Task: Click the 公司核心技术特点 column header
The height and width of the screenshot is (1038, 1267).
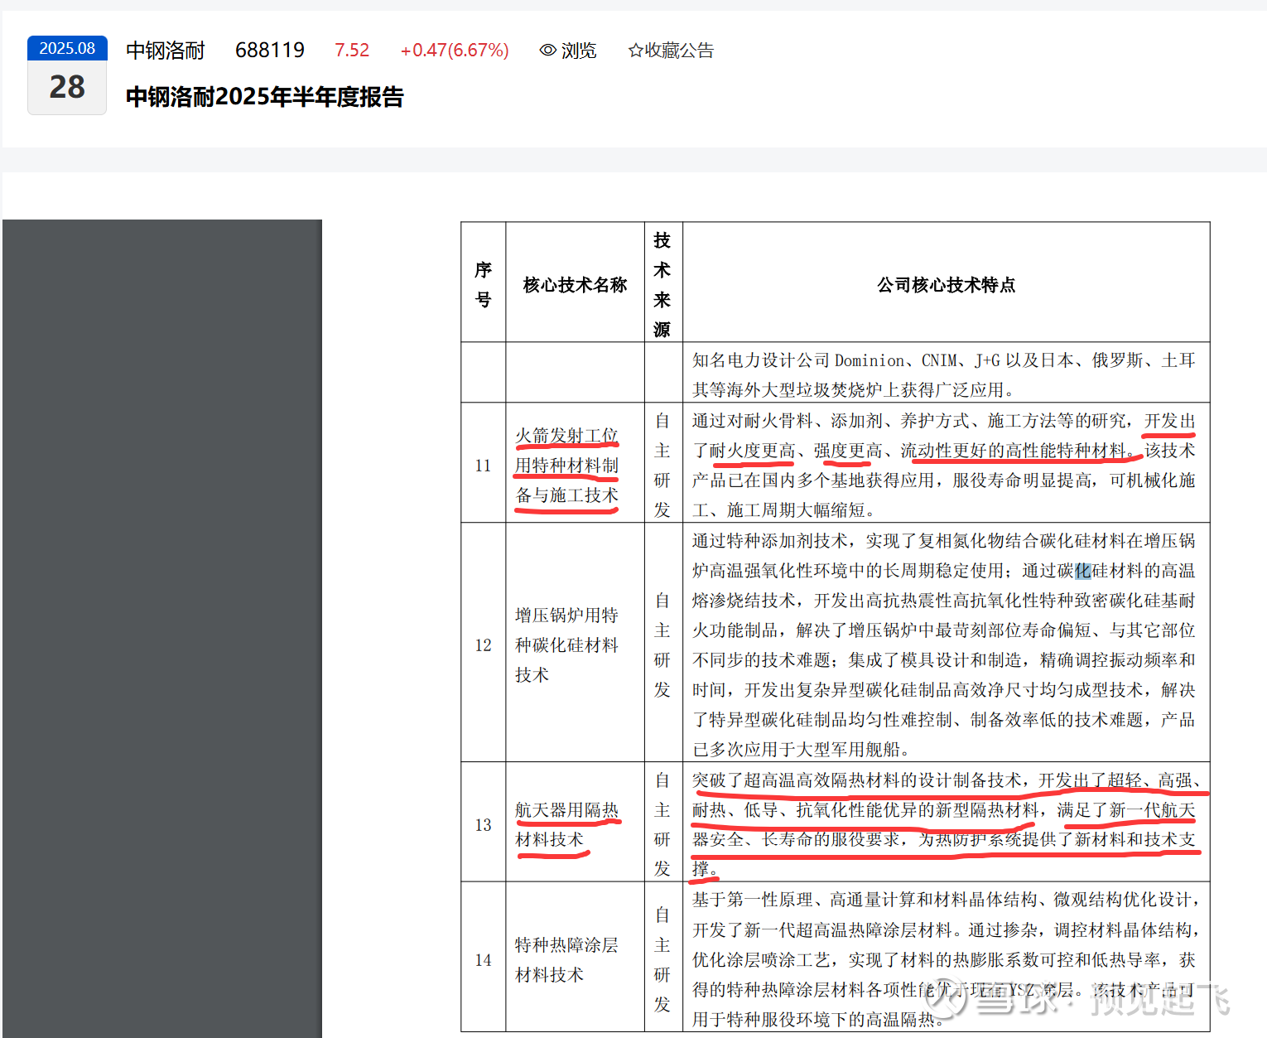Action: [946, 285]
